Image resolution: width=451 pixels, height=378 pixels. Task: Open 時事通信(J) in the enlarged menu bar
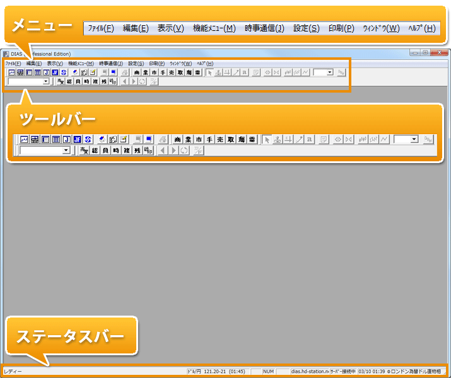(x=264, y=28)
